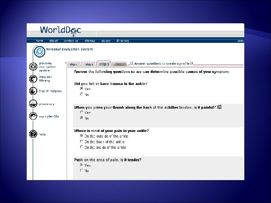Select No for fall or trauma question
The height and width of the screenshot is (203, 271).
pyautogui.click(x=82, y=94)
